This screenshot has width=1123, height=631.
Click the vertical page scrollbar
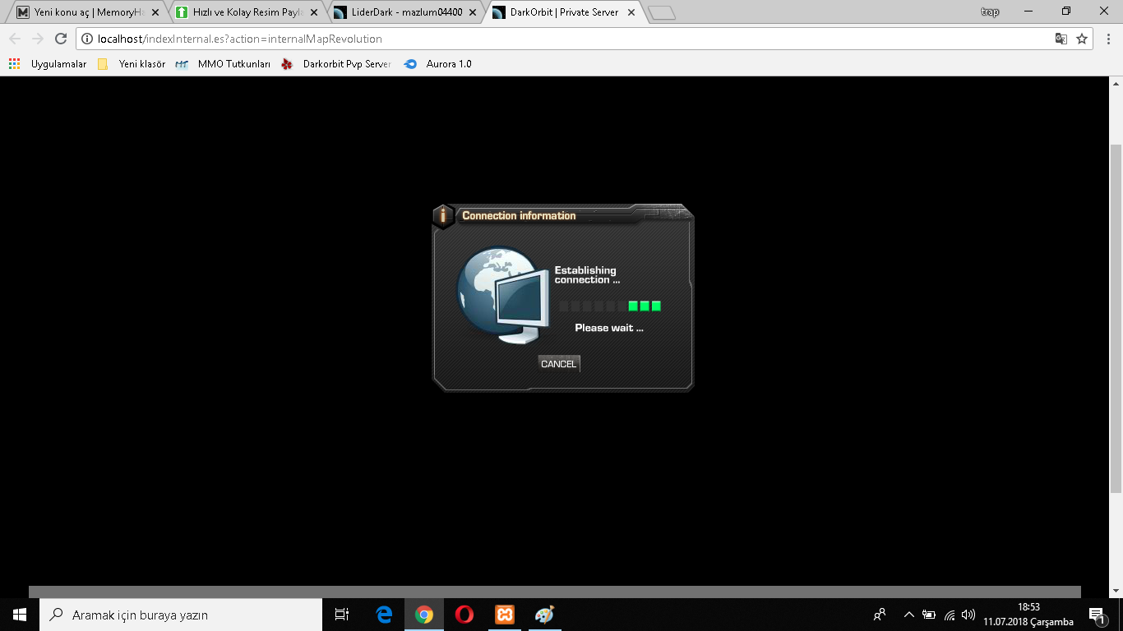pyautogui.click(x=1116, y=318)
